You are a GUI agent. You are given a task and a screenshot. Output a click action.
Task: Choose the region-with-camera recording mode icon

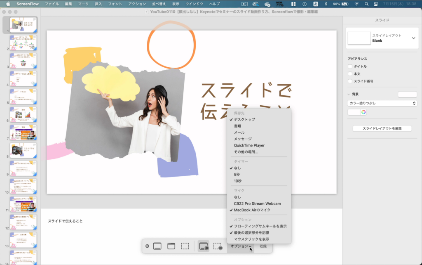(x=218, y=246)
